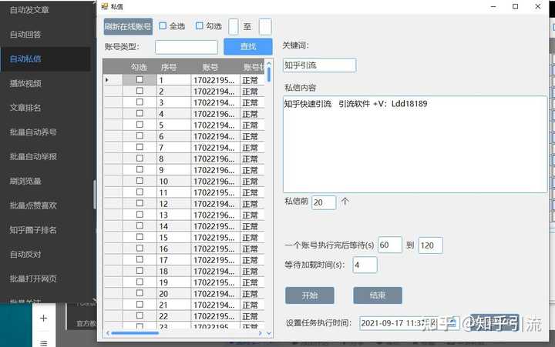Click the 查找 button
The width and height of the screenshot is (555, 347).
click(x=248, y=47)
